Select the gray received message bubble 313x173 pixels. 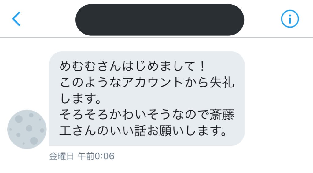tap(147, 98)
